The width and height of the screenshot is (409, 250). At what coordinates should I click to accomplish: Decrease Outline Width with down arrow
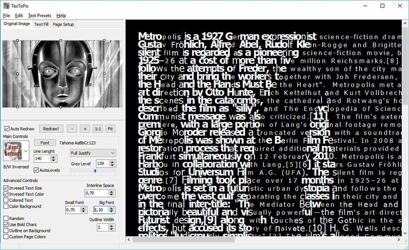(111, 229)
